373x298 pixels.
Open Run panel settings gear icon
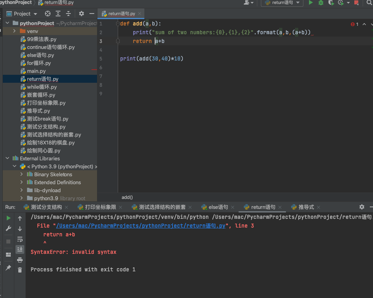coord(361,207)
